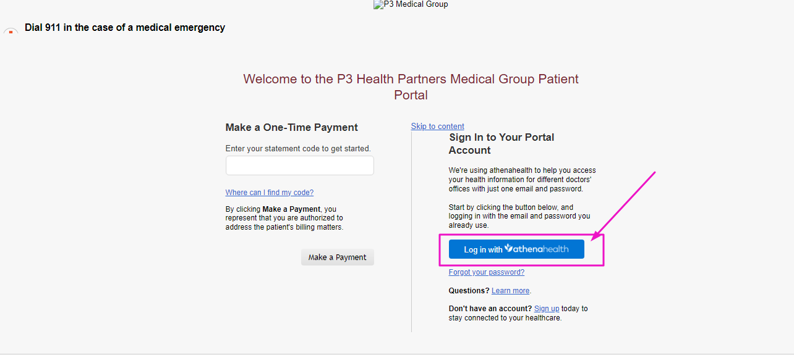Click the Sign In to Your Portal Account heading

point(502,144)
